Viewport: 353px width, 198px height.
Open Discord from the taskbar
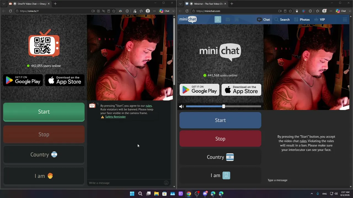(x=205, y=194)
